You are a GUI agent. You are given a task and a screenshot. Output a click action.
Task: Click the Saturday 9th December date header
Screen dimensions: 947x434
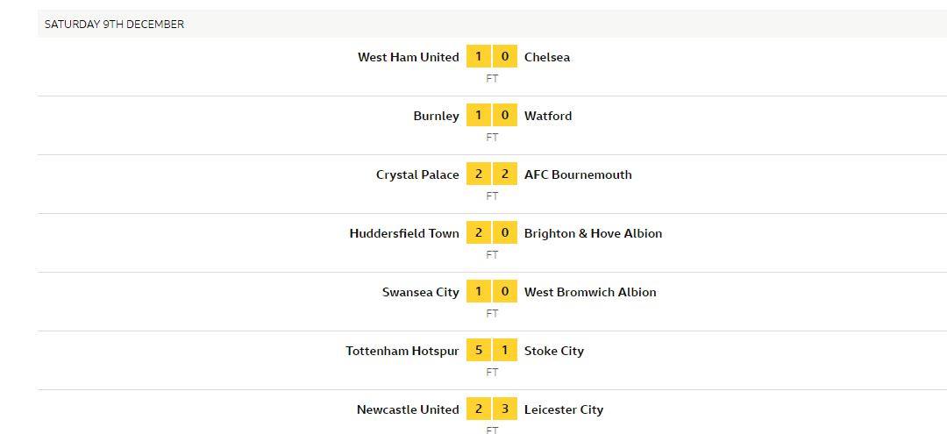114,25
